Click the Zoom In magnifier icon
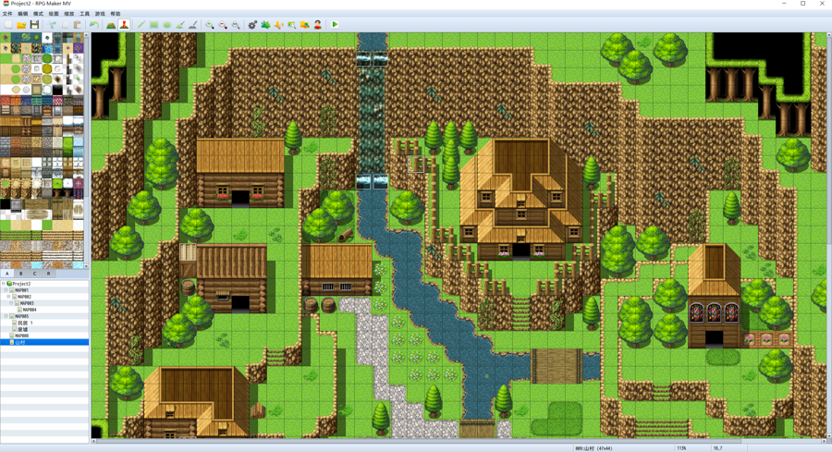This screenshot has width=832, height=452. coord(210,25)
